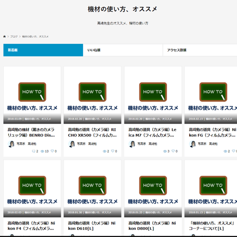237x237 pixels.
Task: Open the コーナーについて[L] article title
Action: pos(212,226)
